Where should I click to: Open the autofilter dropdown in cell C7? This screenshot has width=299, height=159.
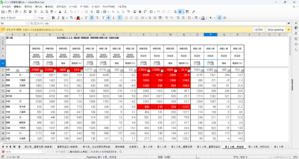[x=41, y=71]
